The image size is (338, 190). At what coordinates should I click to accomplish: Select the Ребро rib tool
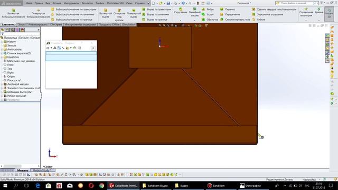(x=208, y=9)
